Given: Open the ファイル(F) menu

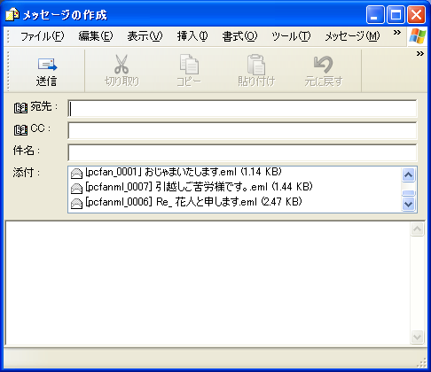Looking at the screenshot, I should [x=42, y=36].
